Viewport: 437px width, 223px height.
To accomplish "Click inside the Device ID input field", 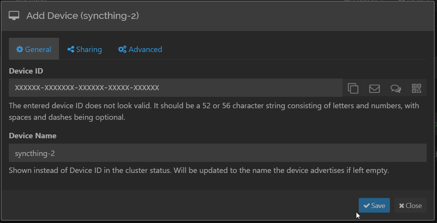I will [x=174, y=88].
